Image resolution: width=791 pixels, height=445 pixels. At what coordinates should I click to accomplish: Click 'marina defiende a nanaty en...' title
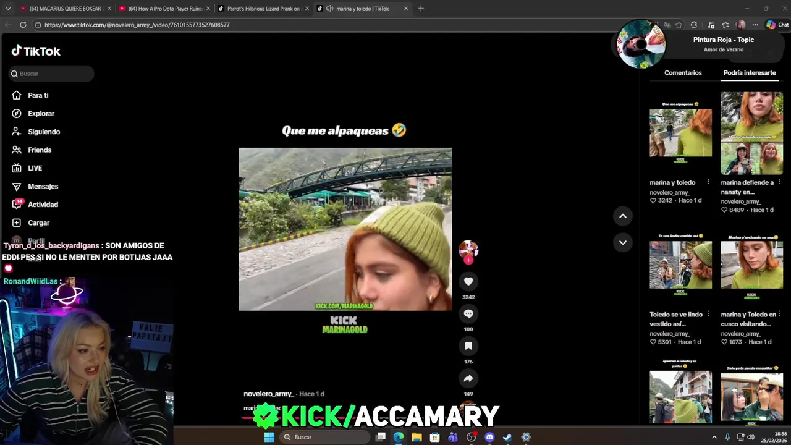click(x=747, y=187)
